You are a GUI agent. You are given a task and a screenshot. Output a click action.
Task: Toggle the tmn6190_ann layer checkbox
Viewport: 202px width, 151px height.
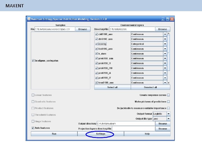point(97,82)
